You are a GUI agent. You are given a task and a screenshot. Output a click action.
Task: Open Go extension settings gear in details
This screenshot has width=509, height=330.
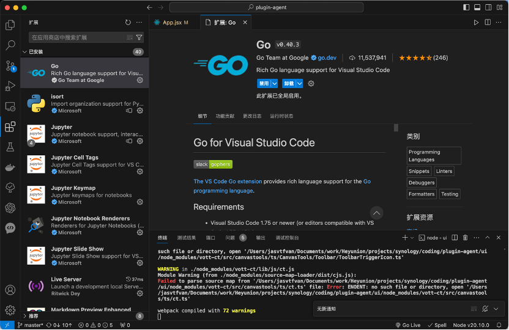[x=311, y=84]
